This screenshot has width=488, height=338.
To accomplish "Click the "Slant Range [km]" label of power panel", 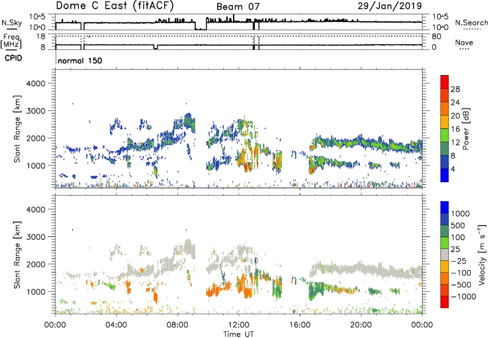I will tap(18, 129).
